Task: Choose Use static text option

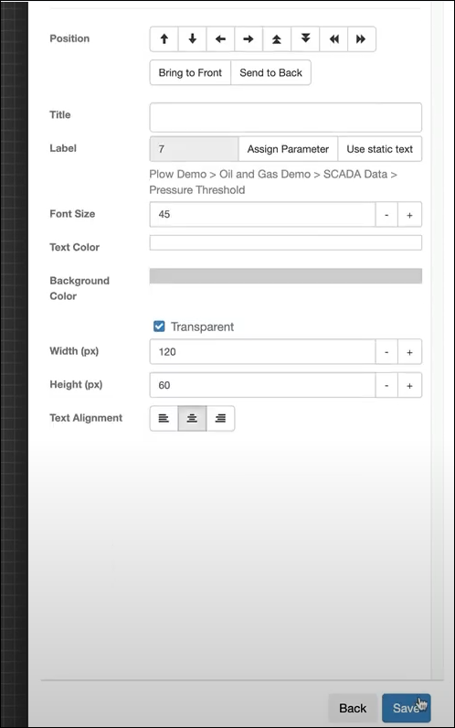Action: point(380,149)
